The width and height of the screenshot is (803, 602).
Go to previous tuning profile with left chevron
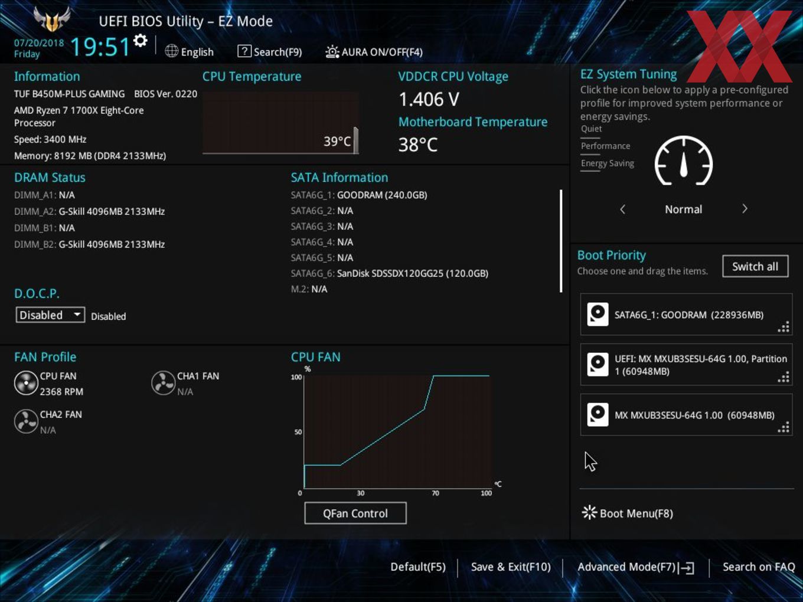point(622,209)
